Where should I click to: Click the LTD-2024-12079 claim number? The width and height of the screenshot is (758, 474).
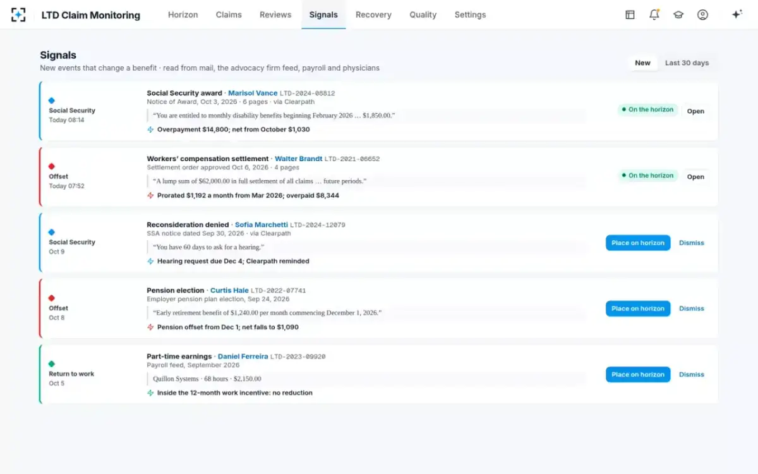(x=318, y=225)
